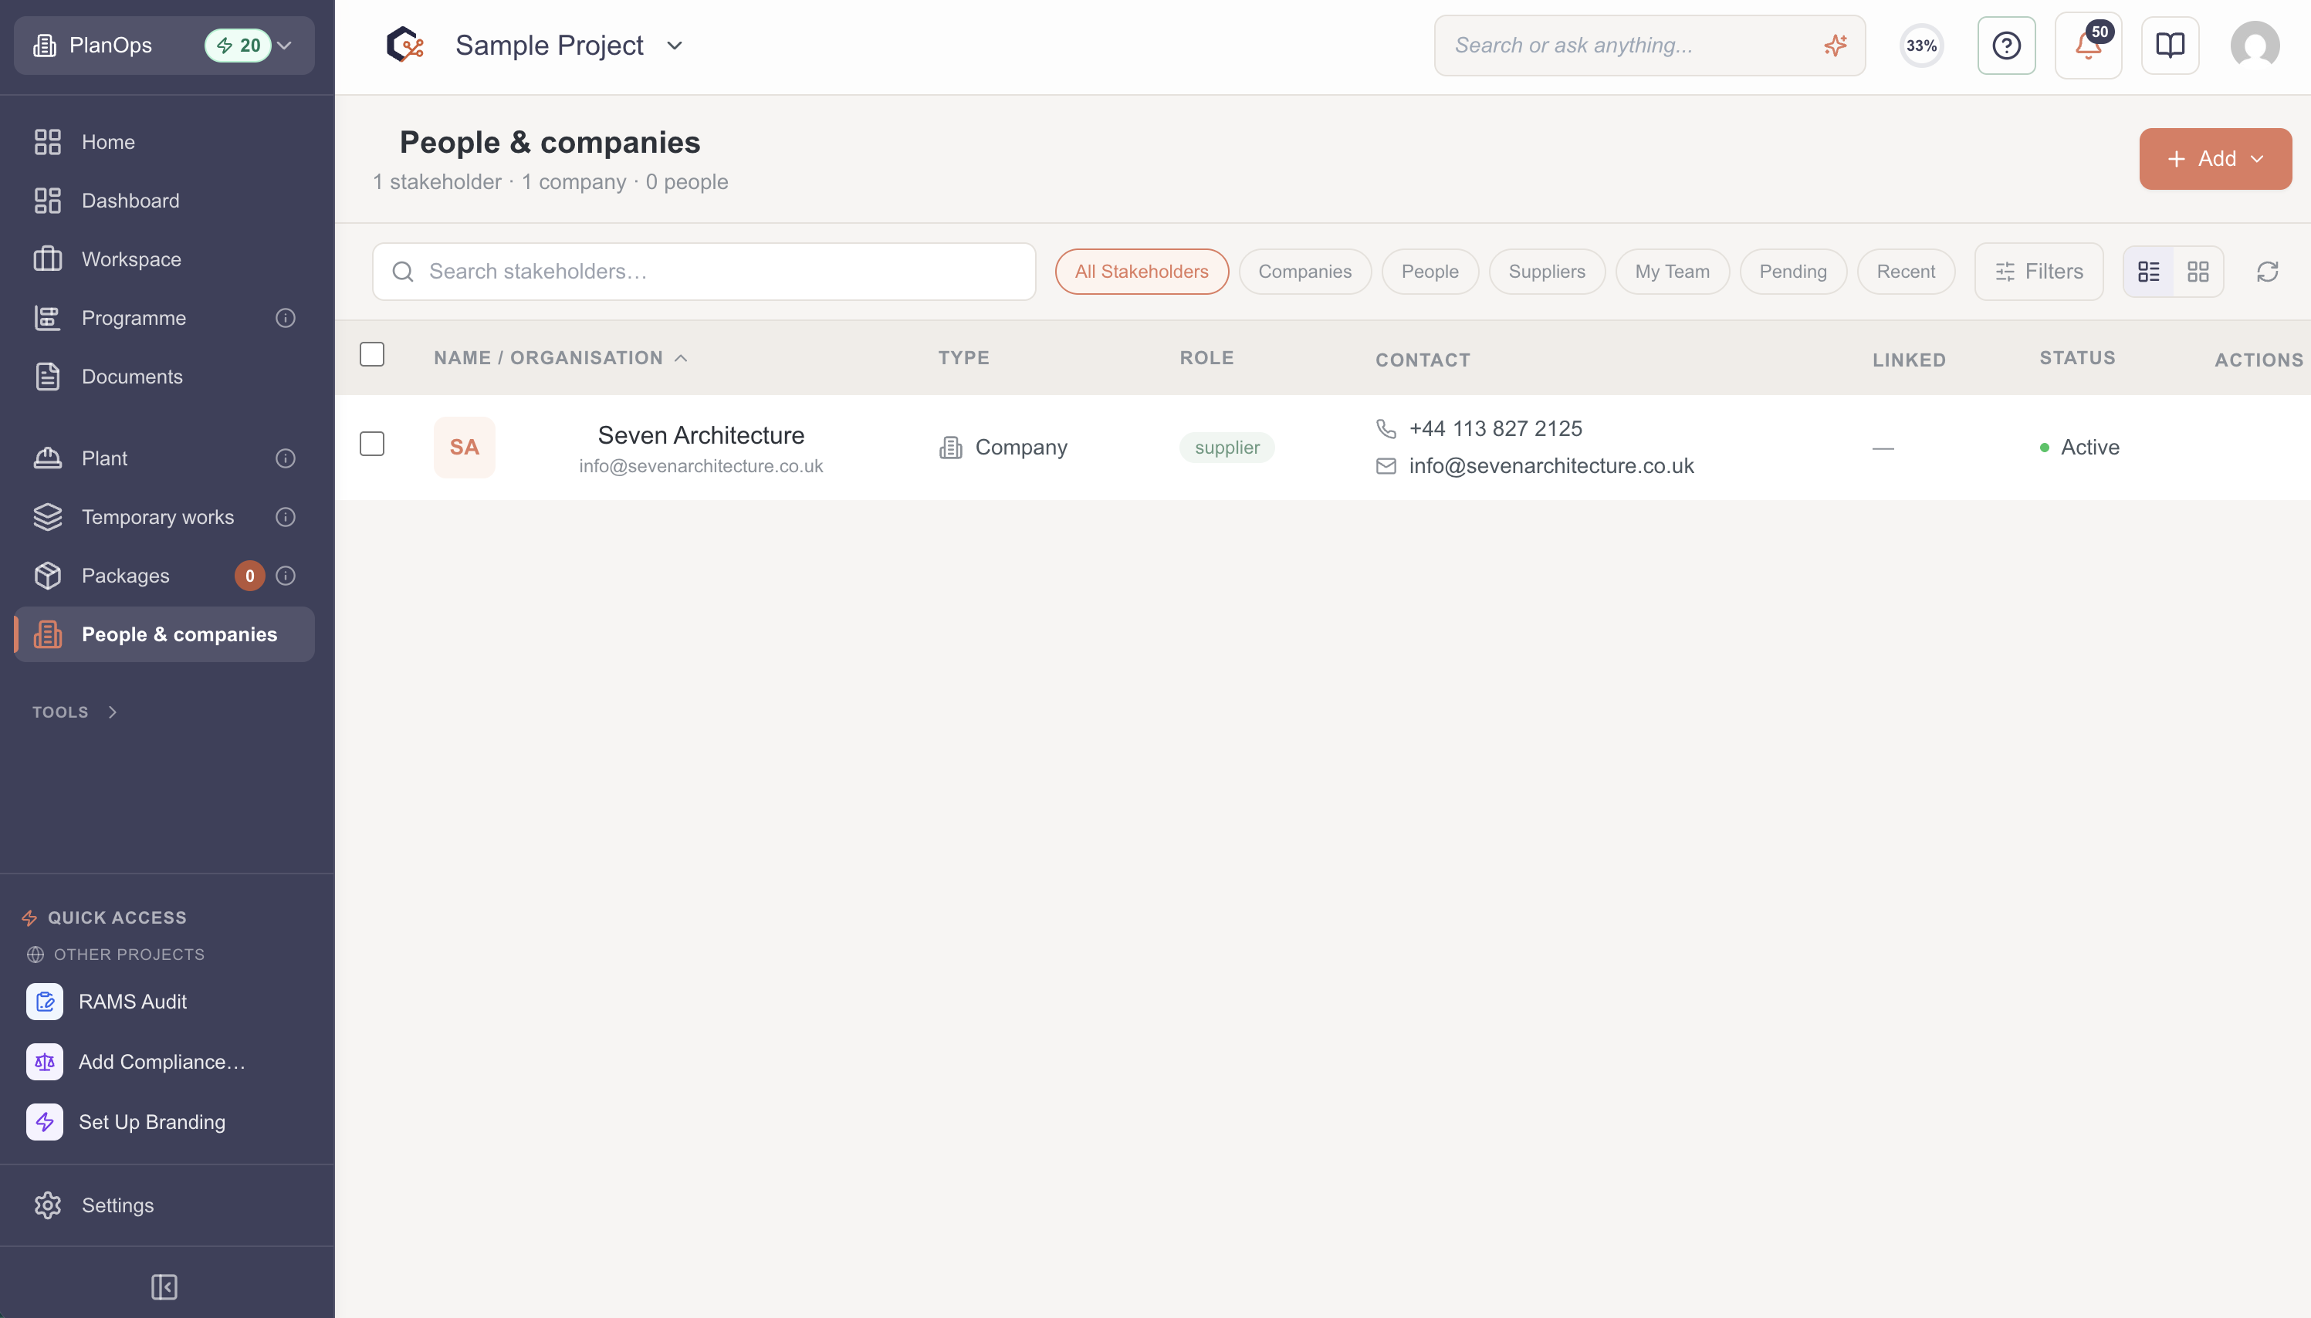Image resolution: width=2311 pixels, height=1318 pixels.
Task: Click the Company type building icon
Action: coord(950,448)
